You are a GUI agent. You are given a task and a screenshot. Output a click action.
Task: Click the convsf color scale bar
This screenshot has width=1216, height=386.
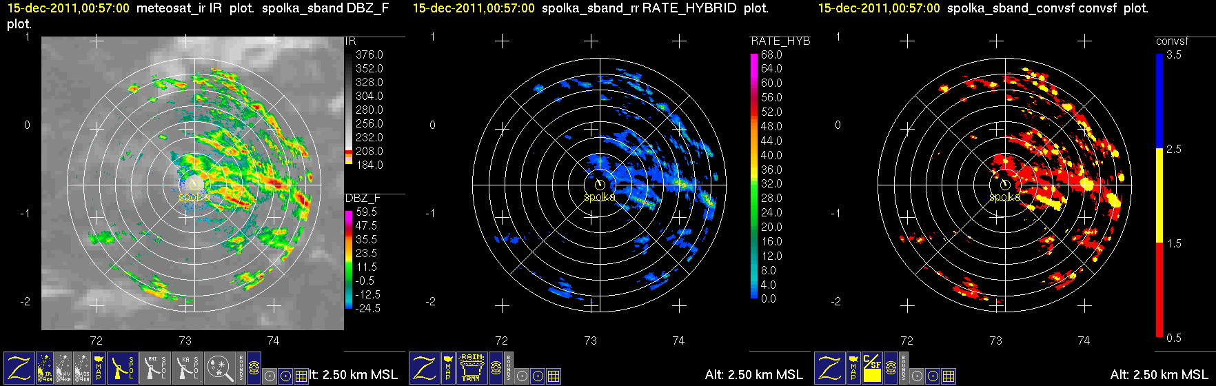tap(1159, 196)
